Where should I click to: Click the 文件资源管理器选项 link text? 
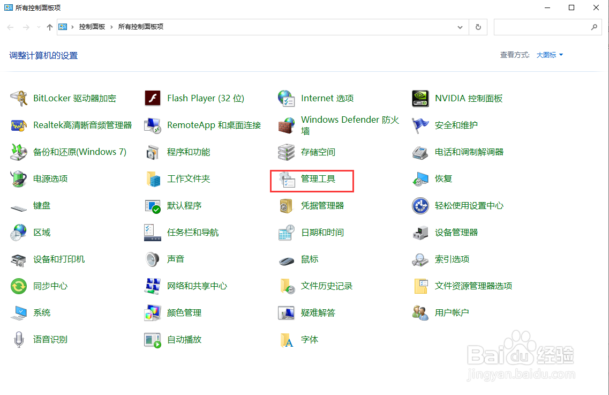(x=473, y=286)
